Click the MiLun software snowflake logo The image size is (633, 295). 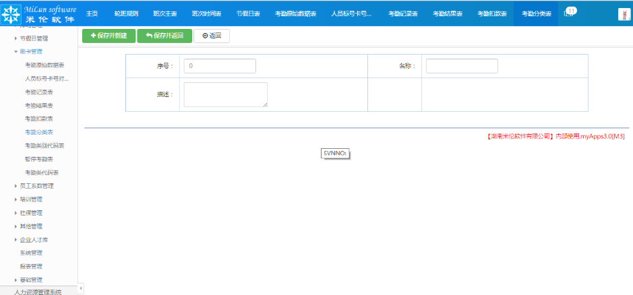point(11,13)
